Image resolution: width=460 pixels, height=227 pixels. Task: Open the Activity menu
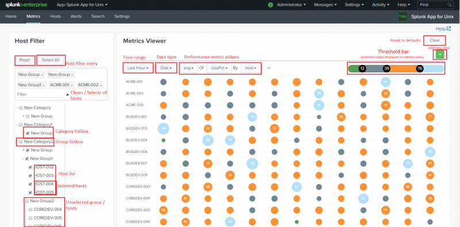tap(381, 5)
